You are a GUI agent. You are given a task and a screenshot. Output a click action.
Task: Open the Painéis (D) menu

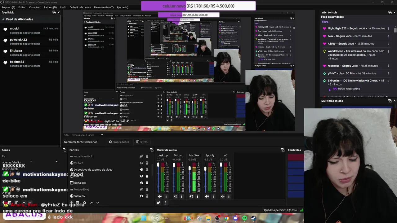pos(50,7)
